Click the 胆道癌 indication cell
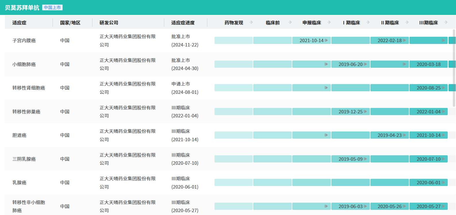 pyautogui.click(x=19, y=135)
